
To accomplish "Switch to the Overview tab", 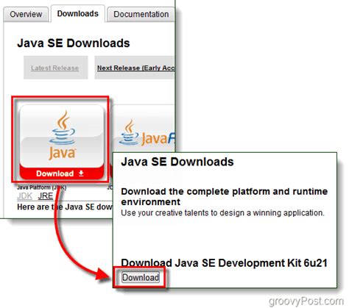I will click(x=26, y=14).
